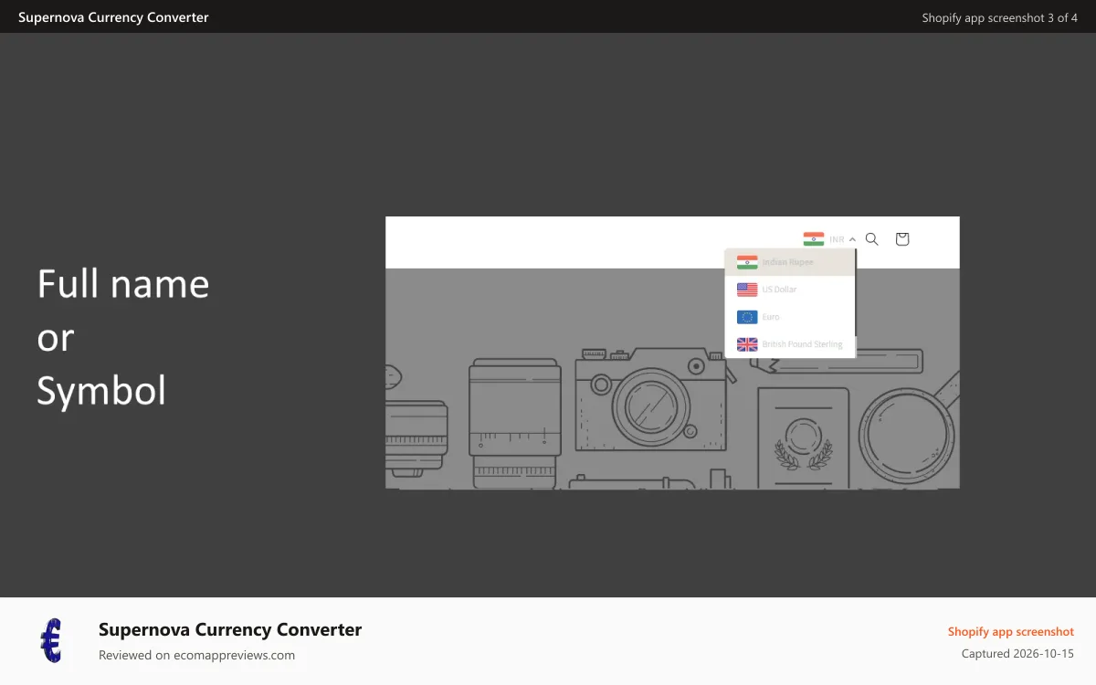Click the top bar Supernova Currency Converter title

113,17
